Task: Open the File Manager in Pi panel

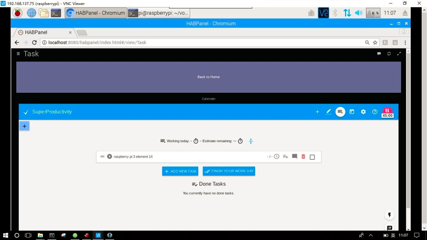Action: tap(44, 13)
